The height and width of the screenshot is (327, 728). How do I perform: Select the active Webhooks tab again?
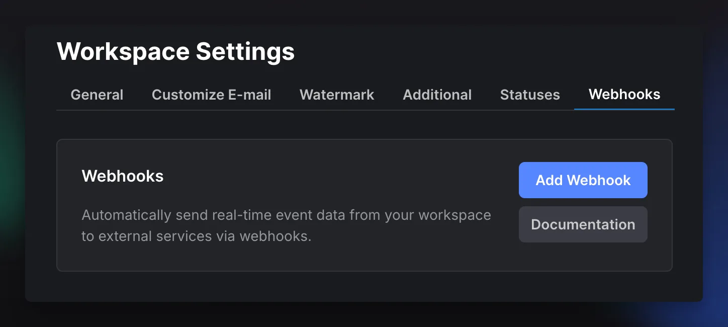pyautogui.click(x=624, y=95)
